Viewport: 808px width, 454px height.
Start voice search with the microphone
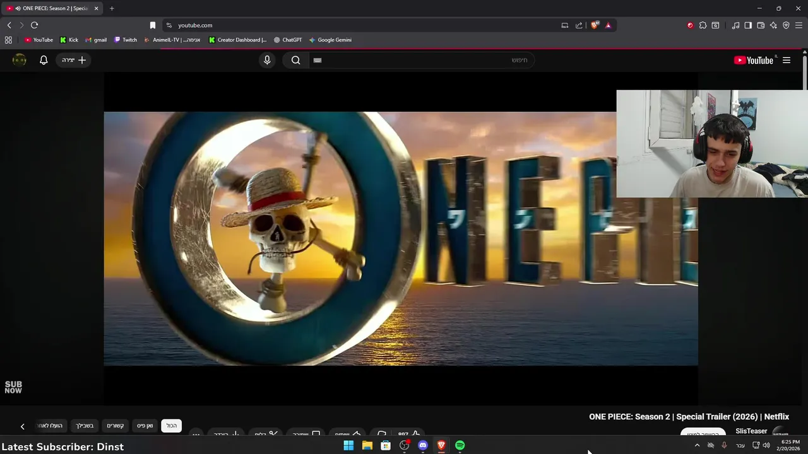coord(267,60)
